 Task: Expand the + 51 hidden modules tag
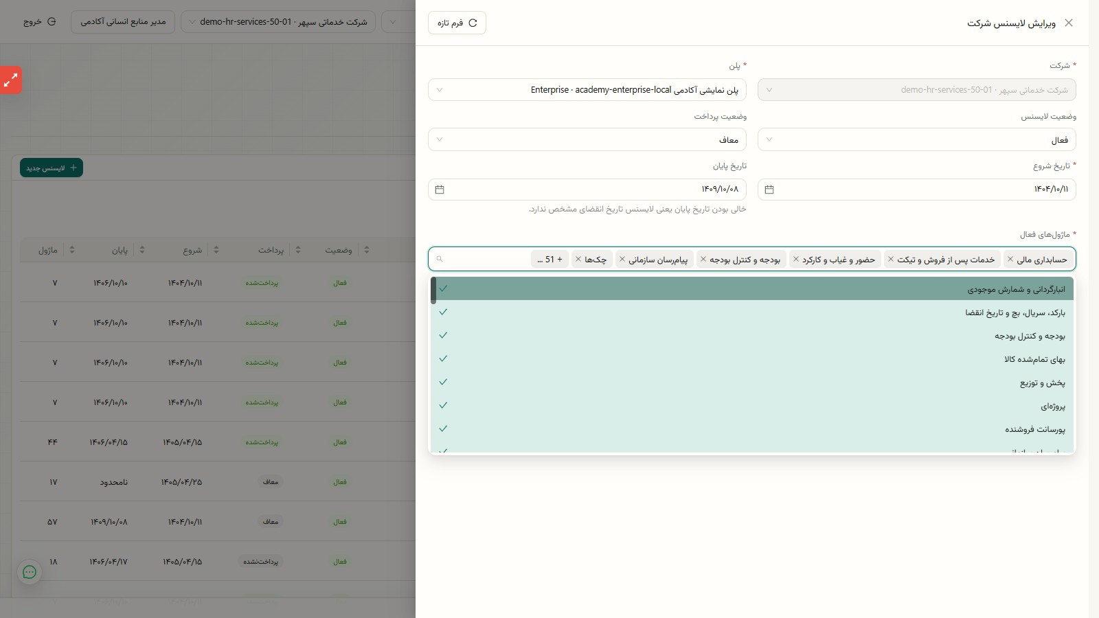coord(549,259)
